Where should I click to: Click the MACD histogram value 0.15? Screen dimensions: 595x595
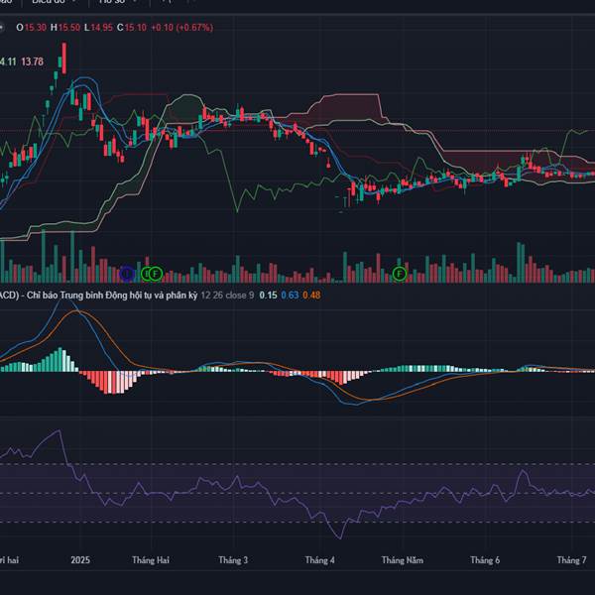[269, 296]
